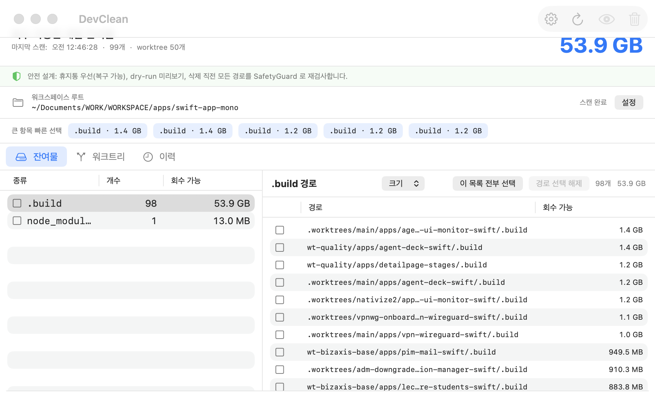Click the 1.1 GB size value
The width and height of the screenshot is (655, 396).
[x=631, y=317]
